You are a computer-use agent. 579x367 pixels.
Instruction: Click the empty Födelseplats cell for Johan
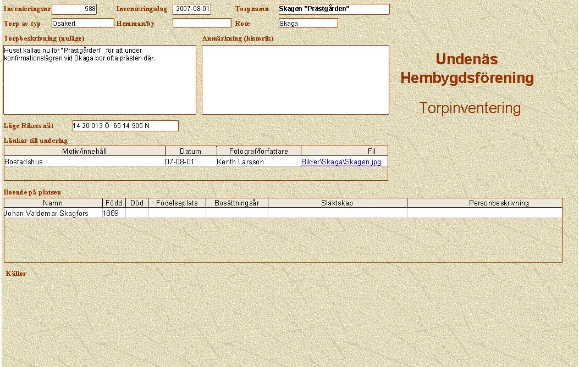pyautogui.click(x=177, y=213)
